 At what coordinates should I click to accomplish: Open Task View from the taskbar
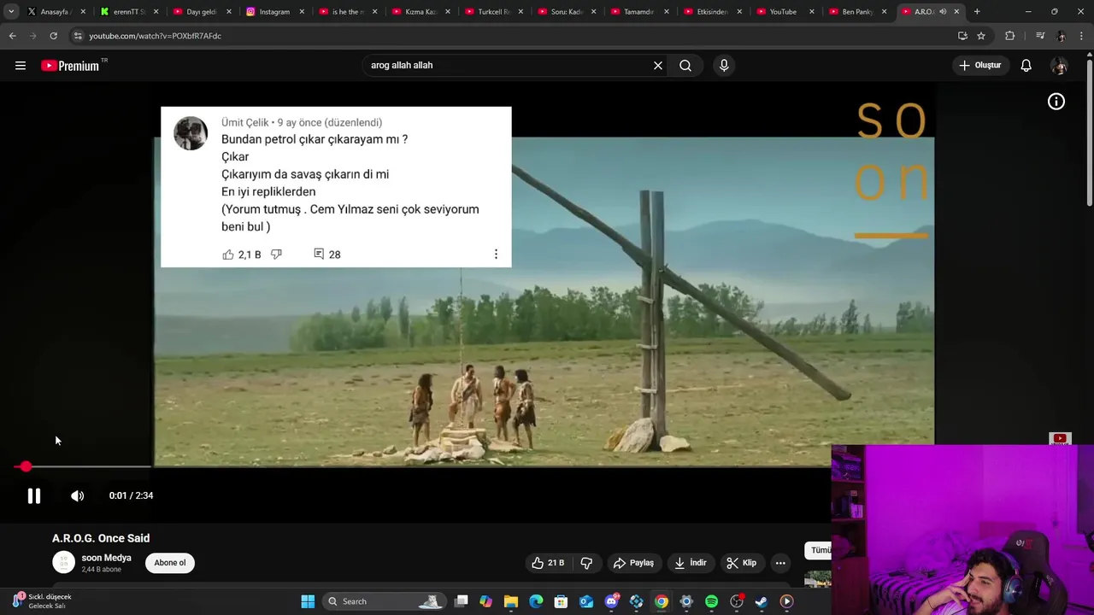(x=461, y=601)
